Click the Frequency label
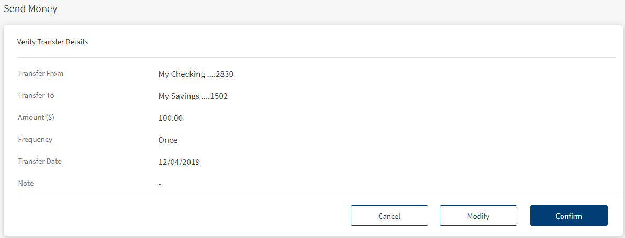This screenshot has width=625, height=238. point(35,140)
